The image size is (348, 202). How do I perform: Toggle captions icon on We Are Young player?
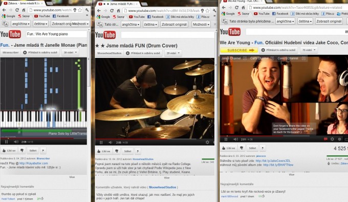coord(325,139)
